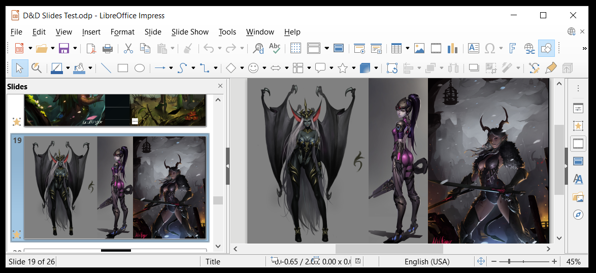Select the Line drawing tool
The image size is (596, 273).
coord(106,68)
